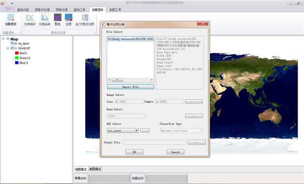Switch to the 基础工具 ribbon tab

tap(79, 10)
